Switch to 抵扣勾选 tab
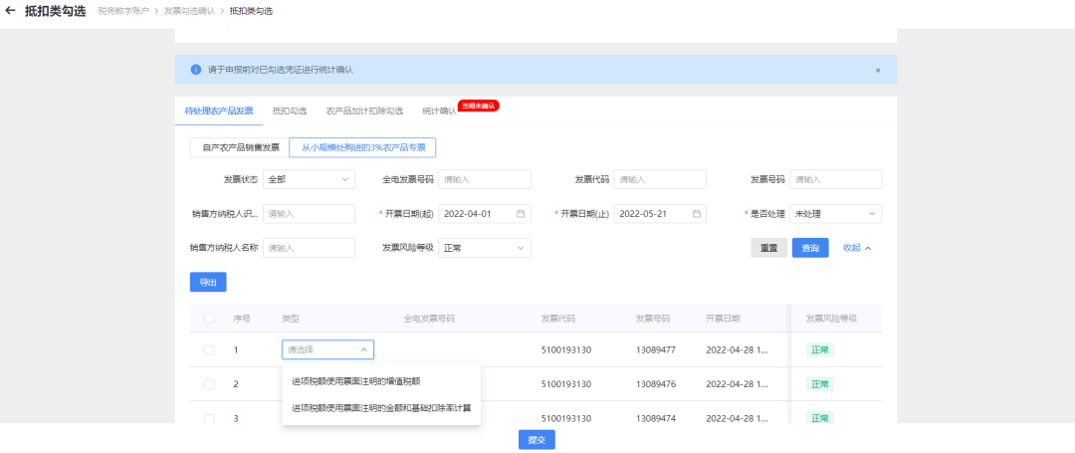 click(290, 112)
